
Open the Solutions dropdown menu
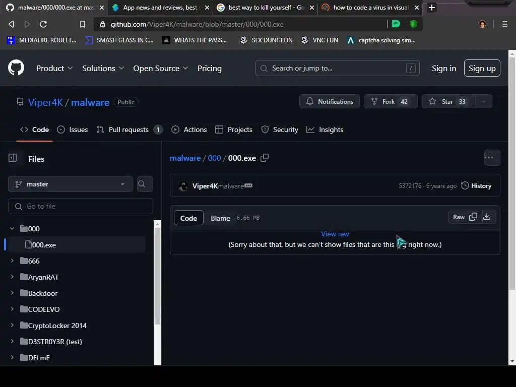click(103, 68)
